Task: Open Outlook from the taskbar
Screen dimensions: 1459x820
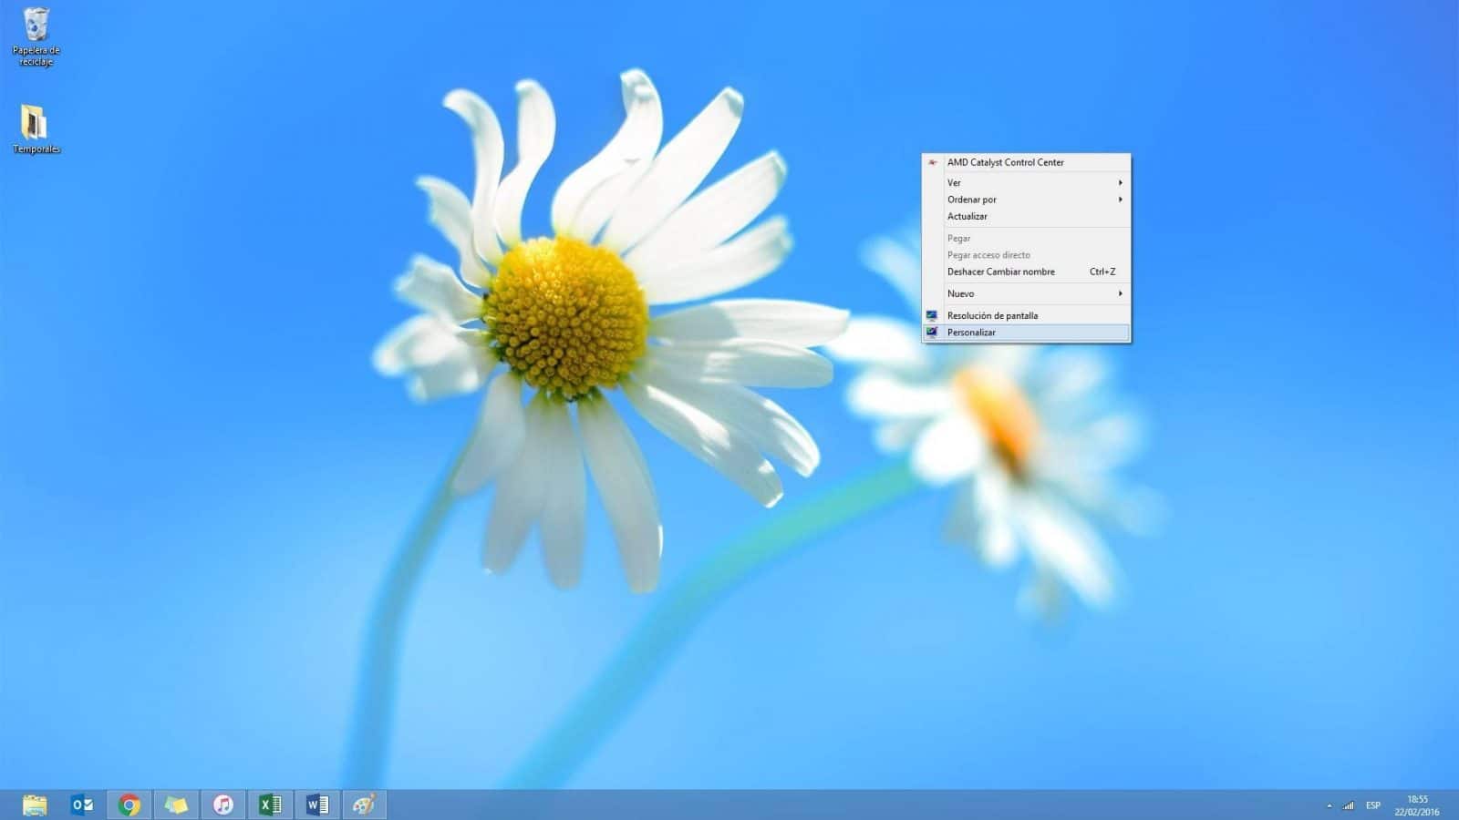Action: click(80, 805)
